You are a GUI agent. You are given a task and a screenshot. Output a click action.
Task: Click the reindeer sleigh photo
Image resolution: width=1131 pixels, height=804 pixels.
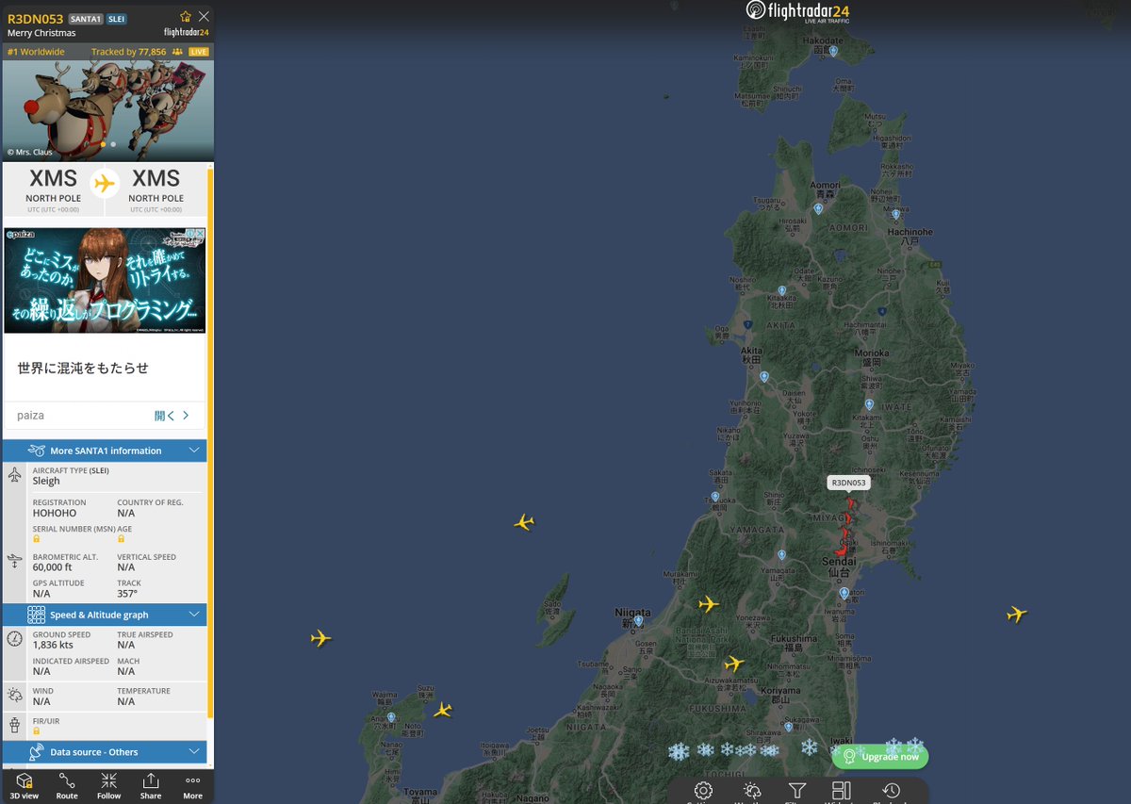tap(107, 111)
